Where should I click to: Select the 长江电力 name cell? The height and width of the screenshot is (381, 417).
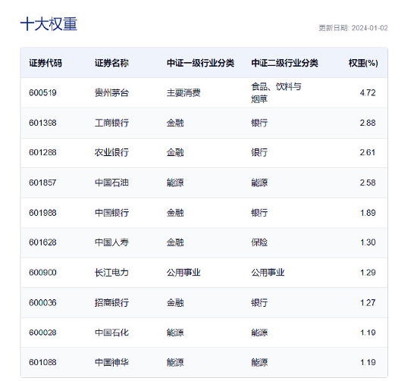[111, 273]
